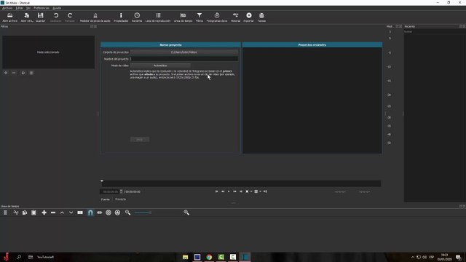Click the Deshacer undo button
This screenshot has width=466, height=262.
click(56, 17)
